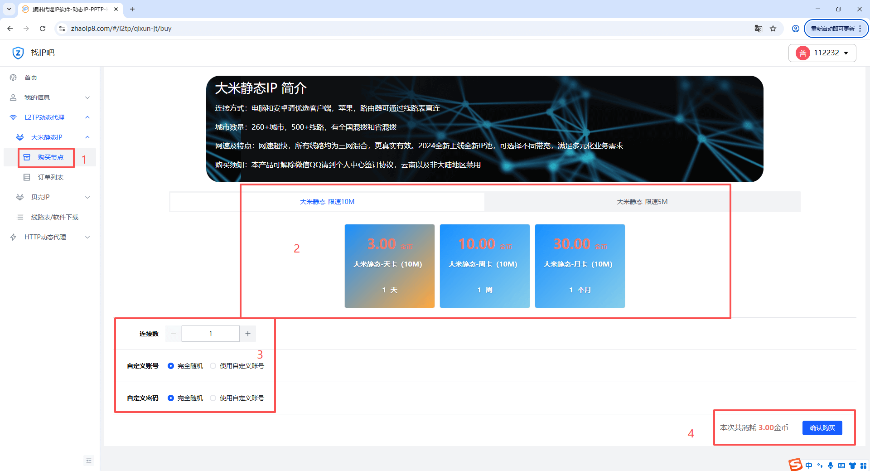Click the 连接数 number input field
The height and width of the screenshot is (471, 870).
pos(211,334)
